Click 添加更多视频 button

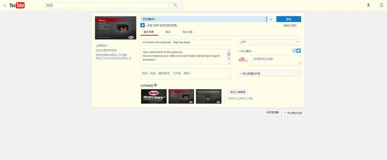coord(293,113)
